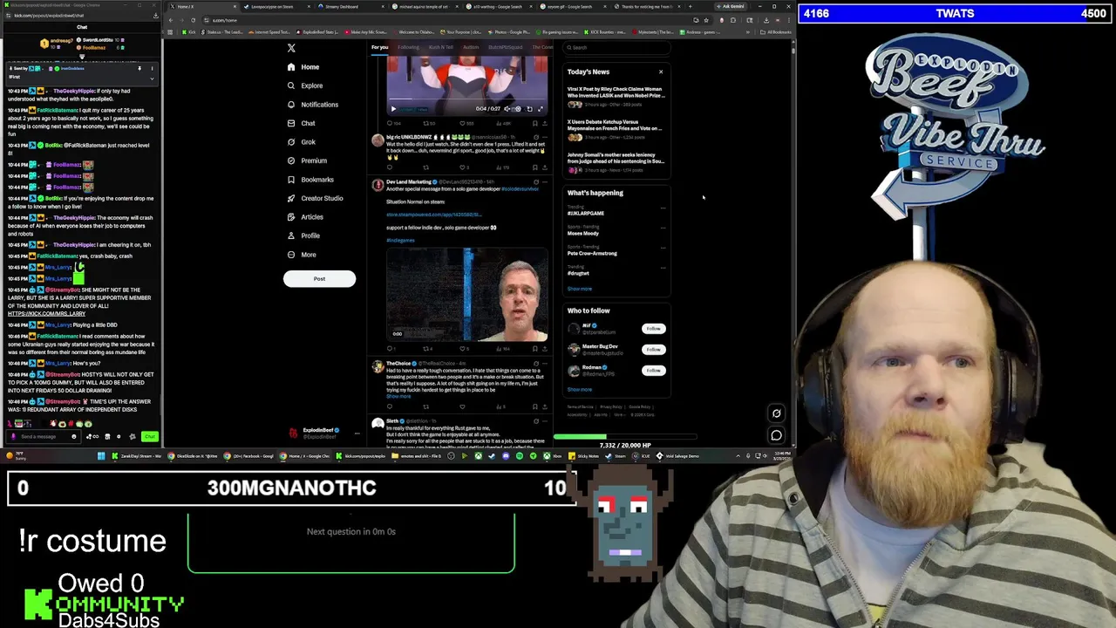The height and width of the screenshot is (628, 1116).
Task: Open ExplodinBeef account options menu
Action: (357, 433)
